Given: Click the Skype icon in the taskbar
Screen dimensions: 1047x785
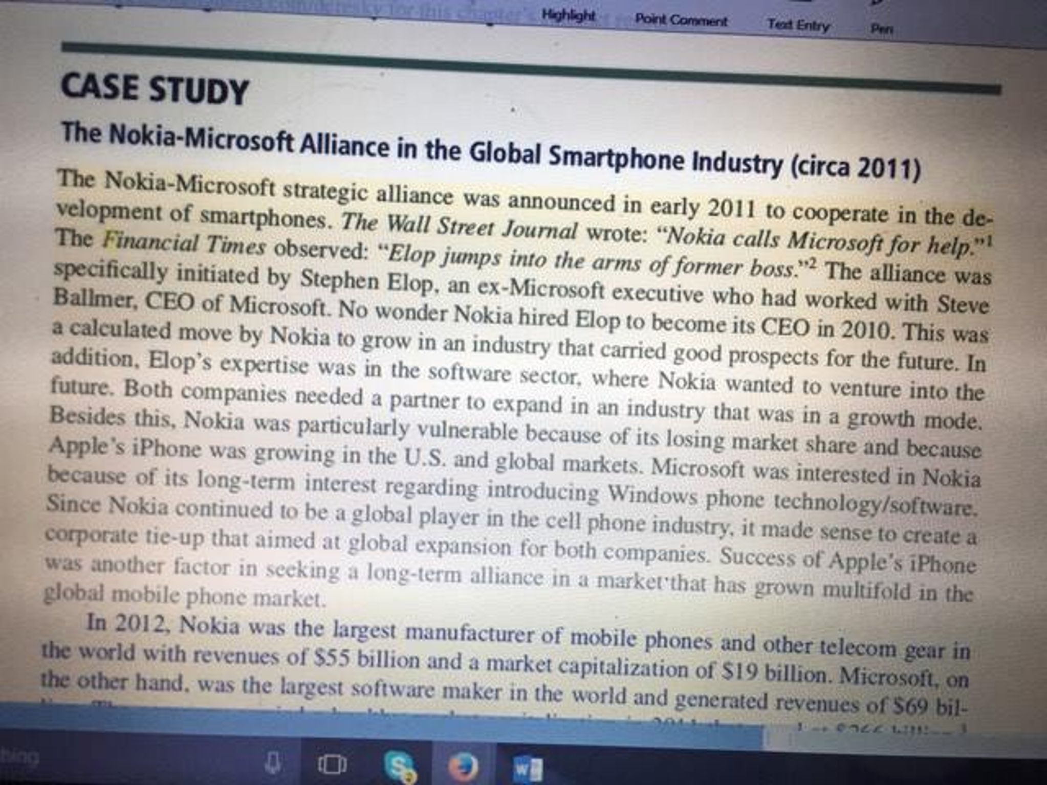Looking at the screenshot, I should coord(400,761).
